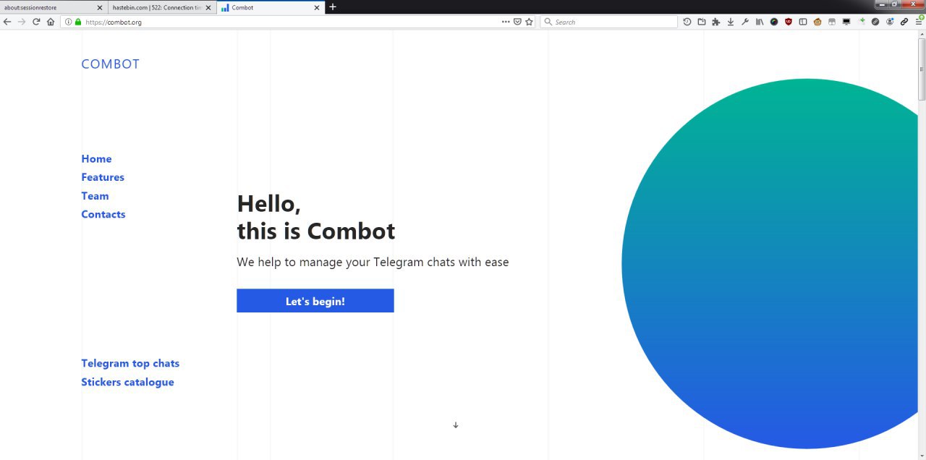Open the Home navigation link

(x=96, y=159)
